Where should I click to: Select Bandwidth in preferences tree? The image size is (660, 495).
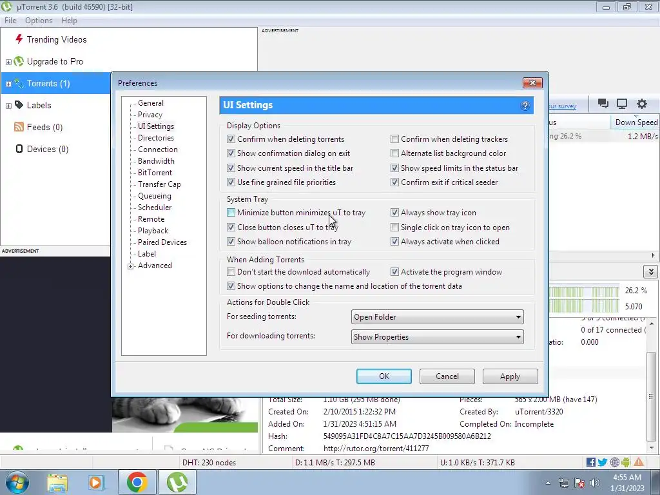[156, 160]
